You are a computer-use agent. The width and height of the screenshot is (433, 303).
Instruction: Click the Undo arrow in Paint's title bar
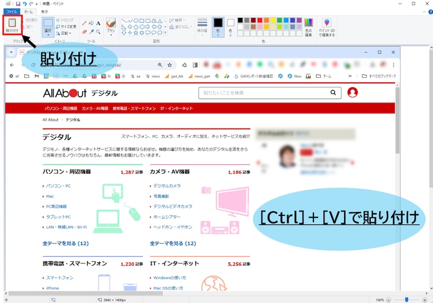24,4
